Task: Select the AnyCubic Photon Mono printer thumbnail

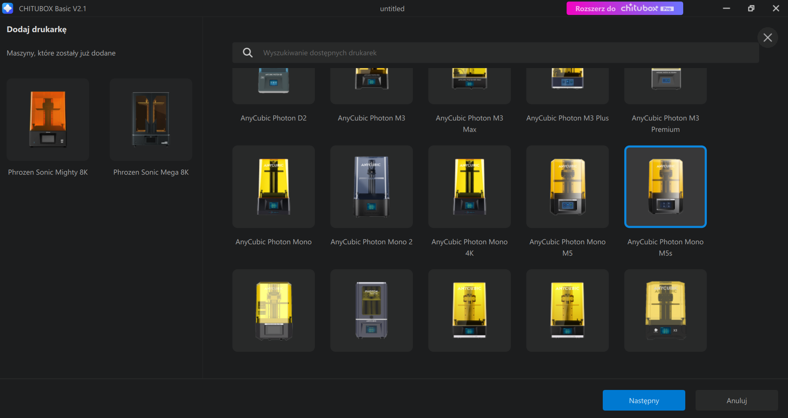Action: coord(274,187)
